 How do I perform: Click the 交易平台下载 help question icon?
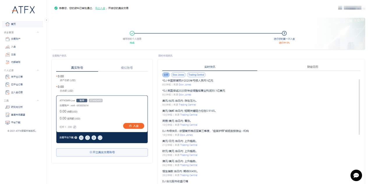point(76,138)
